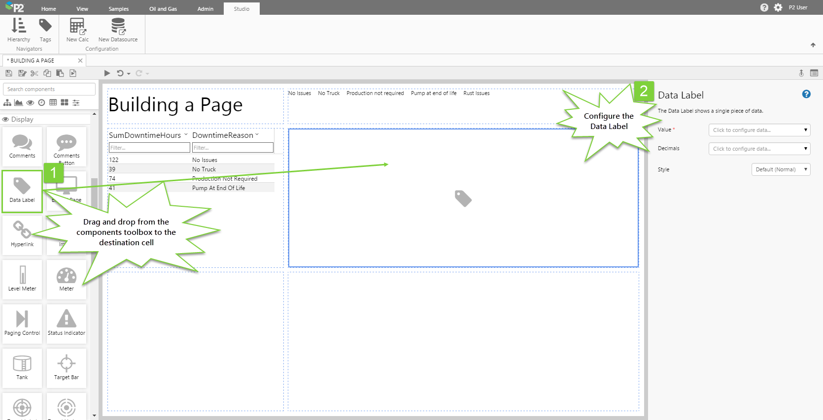
Task: Click the Undo arrow icon
Action: coord(120,73)
